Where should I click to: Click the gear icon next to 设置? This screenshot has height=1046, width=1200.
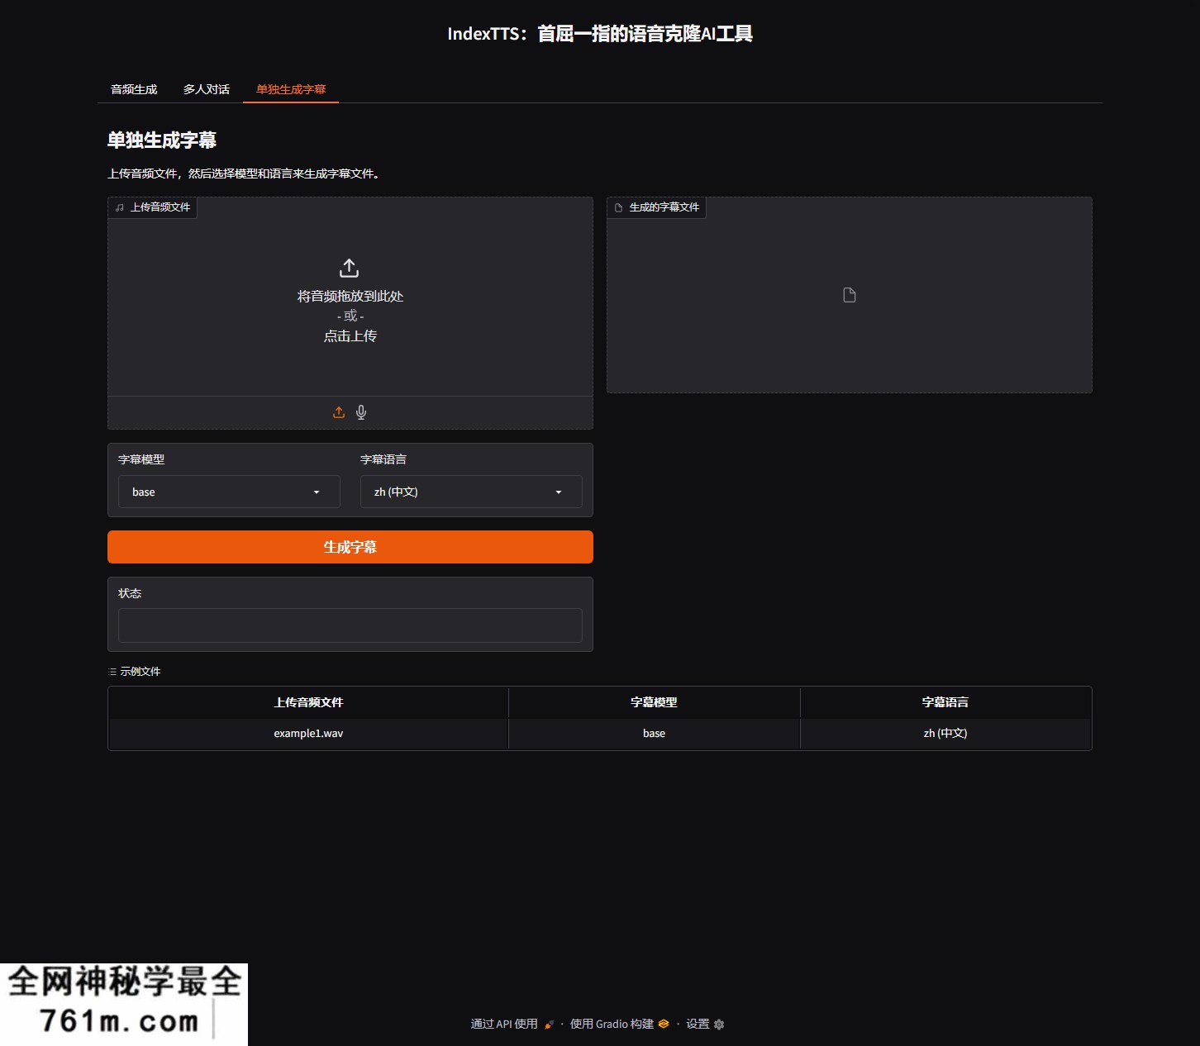click(719, 1025)
